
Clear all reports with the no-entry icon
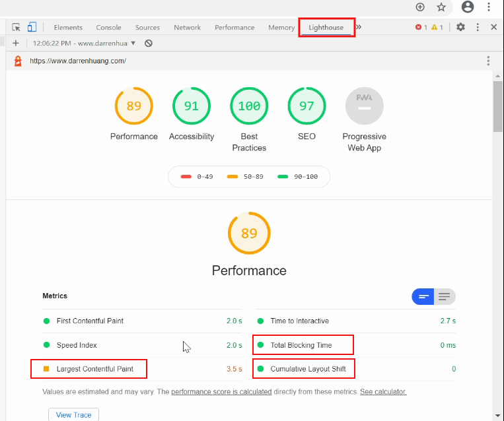[148, 43]
